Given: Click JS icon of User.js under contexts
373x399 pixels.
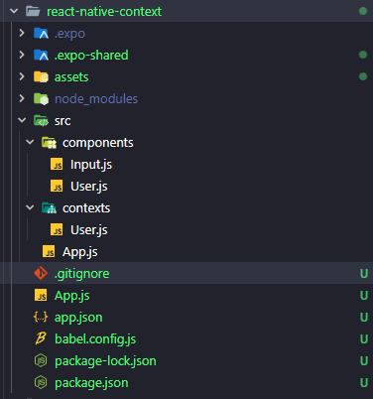Looking at the screenshot, I should (x=57, y=229).
